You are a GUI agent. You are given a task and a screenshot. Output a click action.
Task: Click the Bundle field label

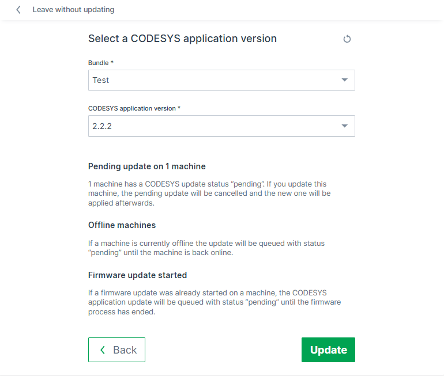pyautogui.click(x=98, y=63)
